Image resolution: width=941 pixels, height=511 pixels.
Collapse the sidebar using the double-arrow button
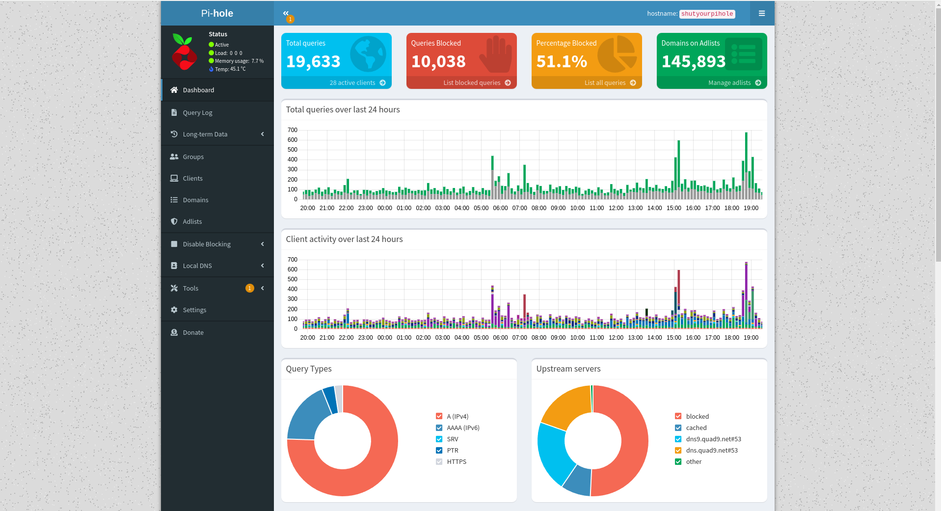coord(286,12)
